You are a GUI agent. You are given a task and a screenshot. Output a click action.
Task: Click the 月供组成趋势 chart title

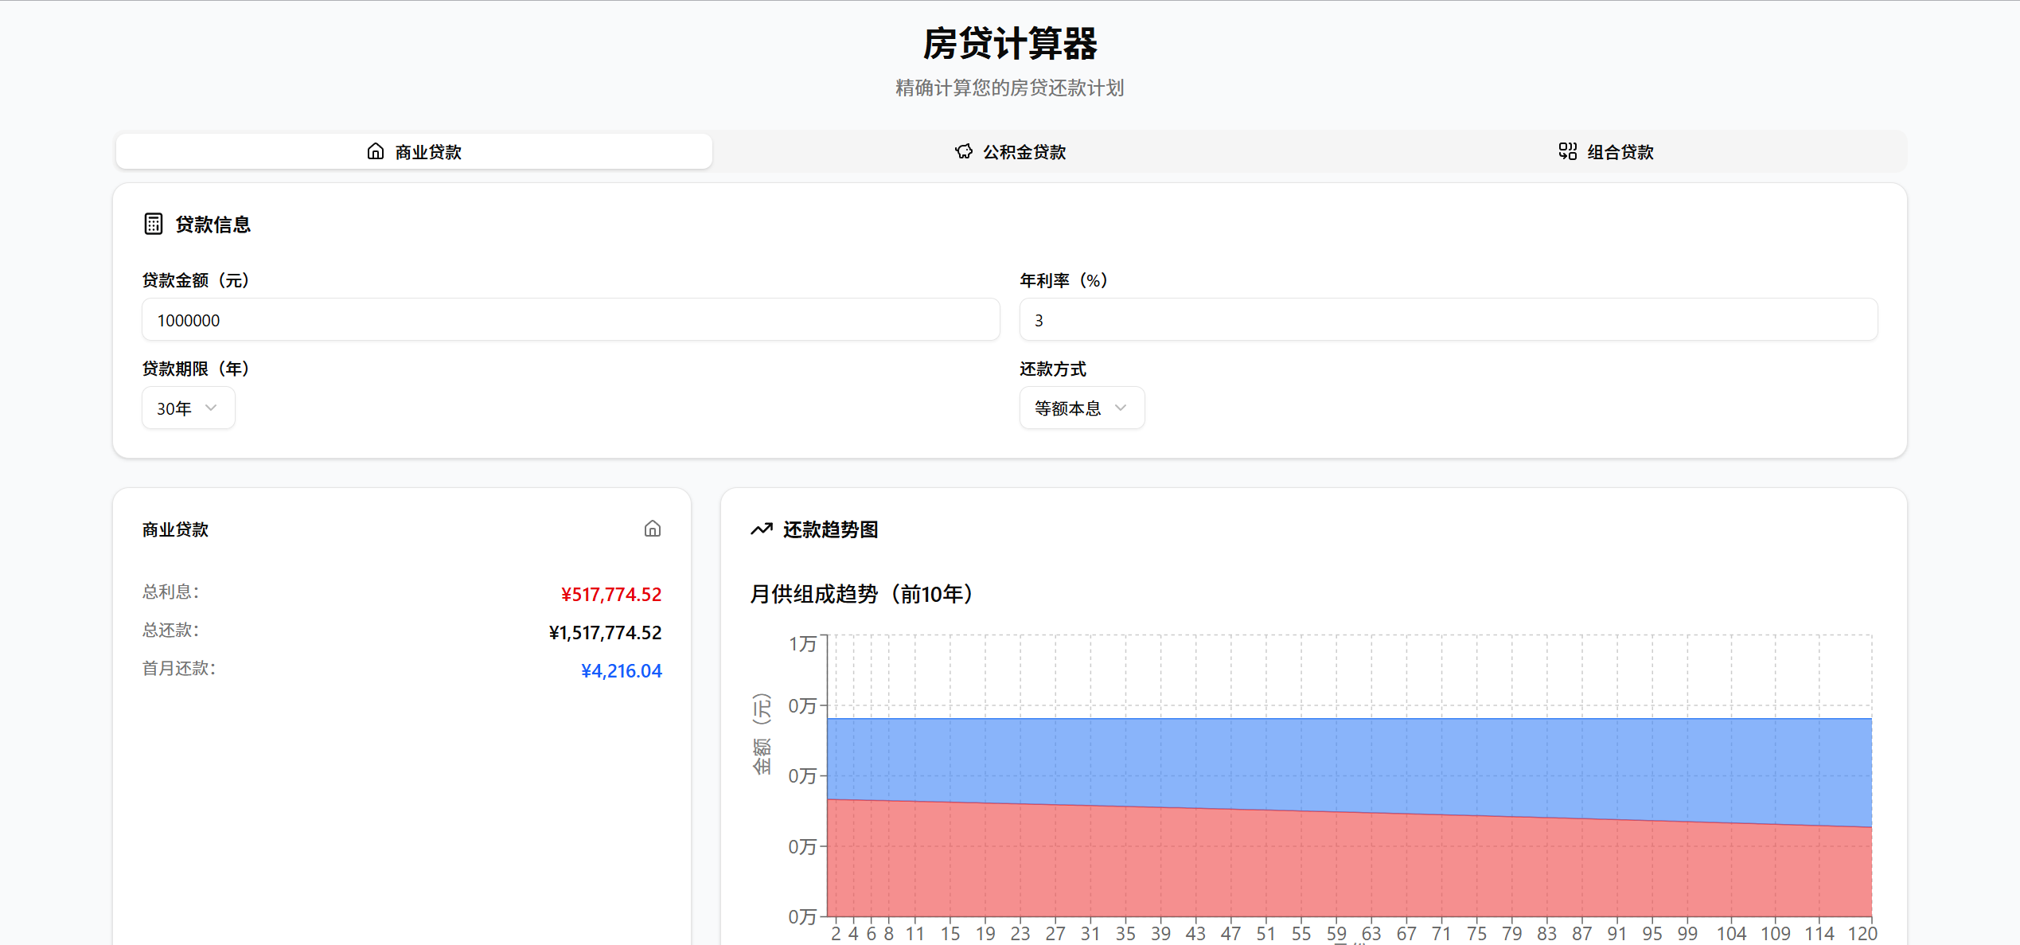click(x=862, y=594)
